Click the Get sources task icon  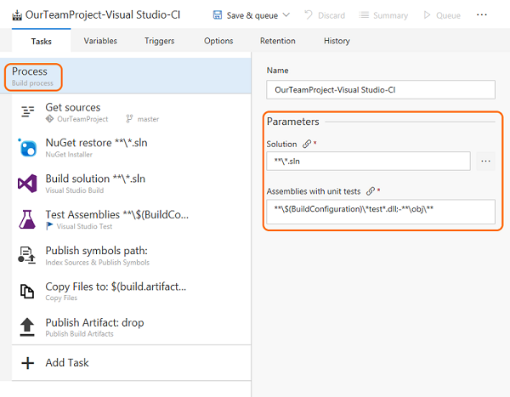27,111
